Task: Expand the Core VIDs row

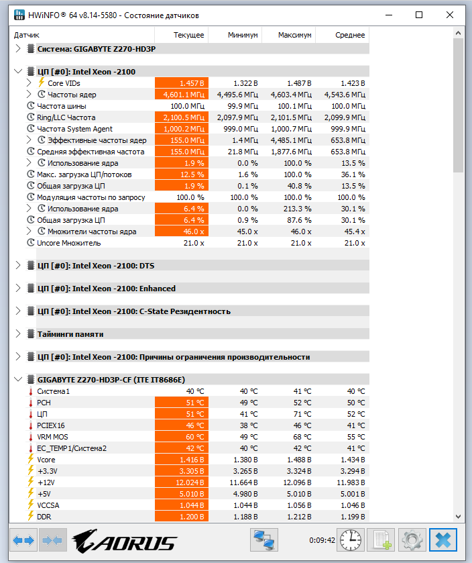Action: click(x=29, y=83)
